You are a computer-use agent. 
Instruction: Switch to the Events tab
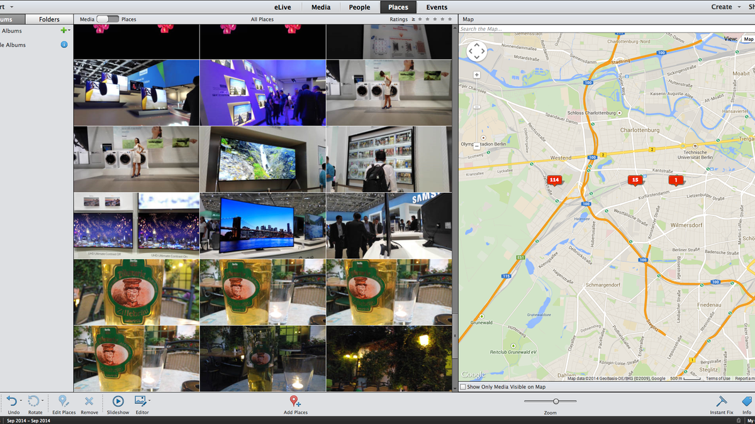[437, 7]
